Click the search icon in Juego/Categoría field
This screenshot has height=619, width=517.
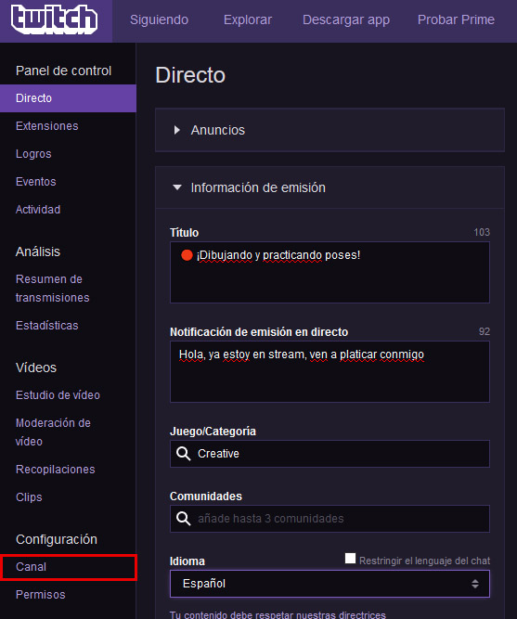(x=183, y=454)
